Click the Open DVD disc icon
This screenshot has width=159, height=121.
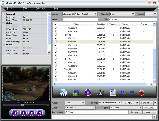[63, 93]
